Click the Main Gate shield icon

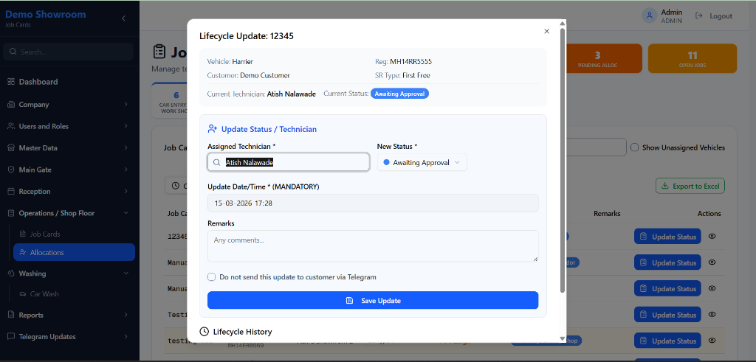[11, 170]
